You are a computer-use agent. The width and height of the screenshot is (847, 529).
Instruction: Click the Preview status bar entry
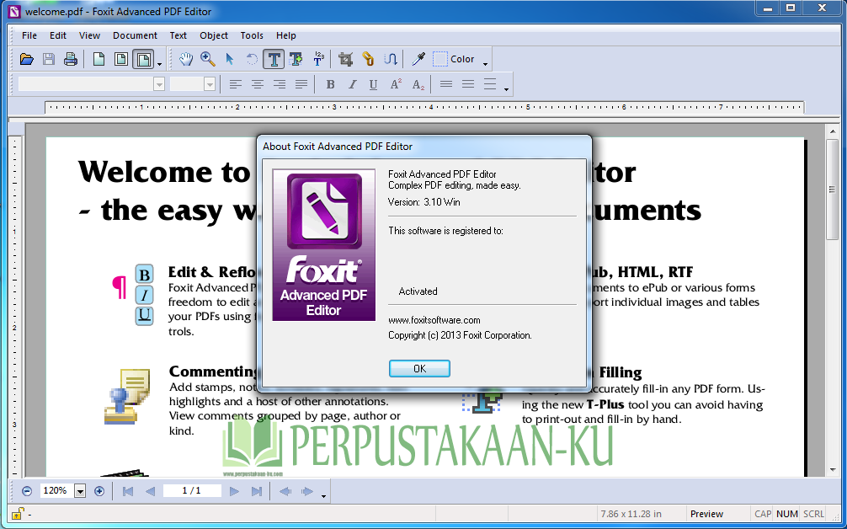tap(706, 514)
